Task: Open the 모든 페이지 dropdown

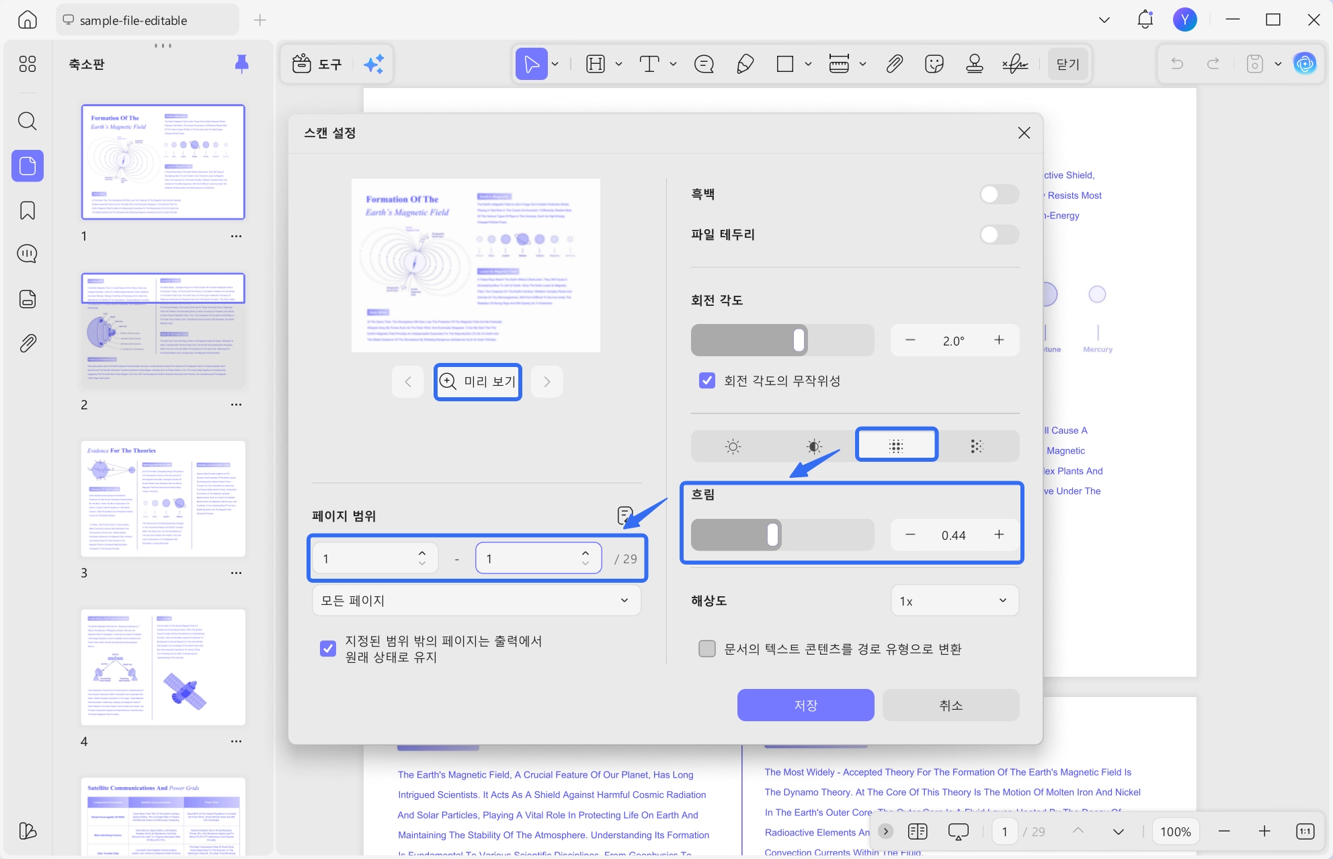Action: [477, 600]
